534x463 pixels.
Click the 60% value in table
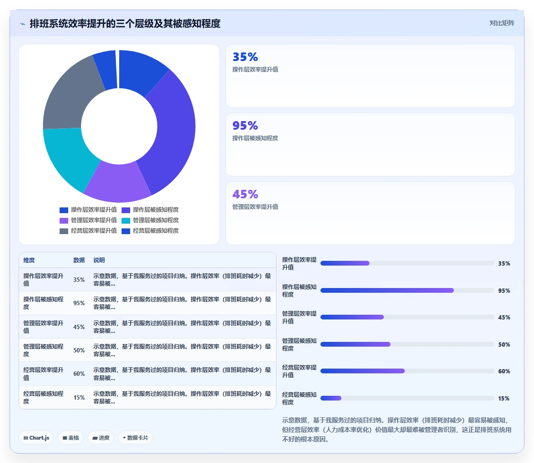79,374
